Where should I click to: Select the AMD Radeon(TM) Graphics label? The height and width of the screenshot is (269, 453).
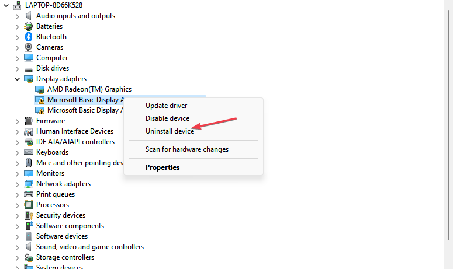click(89, 89)
